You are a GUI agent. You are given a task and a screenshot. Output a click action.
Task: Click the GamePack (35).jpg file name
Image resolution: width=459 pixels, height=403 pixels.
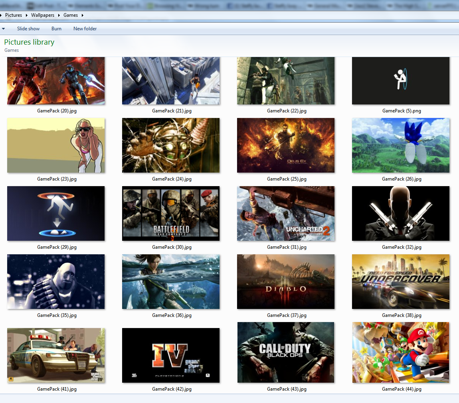point(57,315)
